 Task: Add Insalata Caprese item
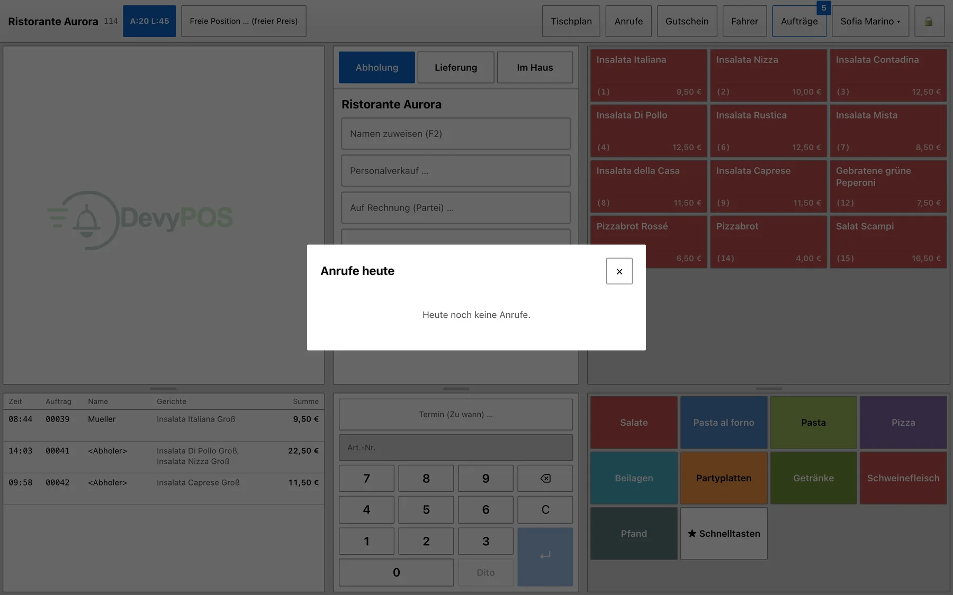(768, 186)
